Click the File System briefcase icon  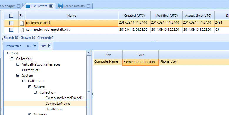28,6
